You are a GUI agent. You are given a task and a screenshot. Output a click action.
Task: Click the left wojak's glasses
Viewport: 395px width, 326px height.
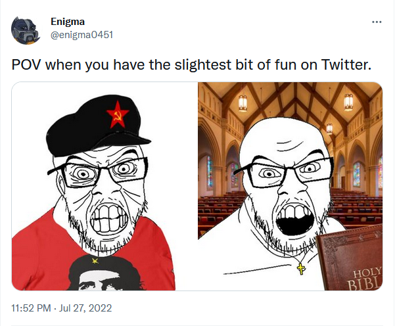coord(98,172)
